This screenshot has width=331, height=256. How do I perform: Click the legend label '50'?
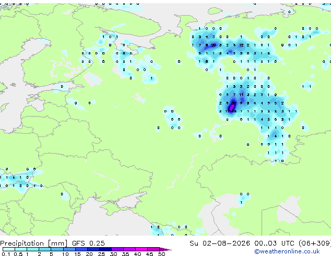point(161,254)
